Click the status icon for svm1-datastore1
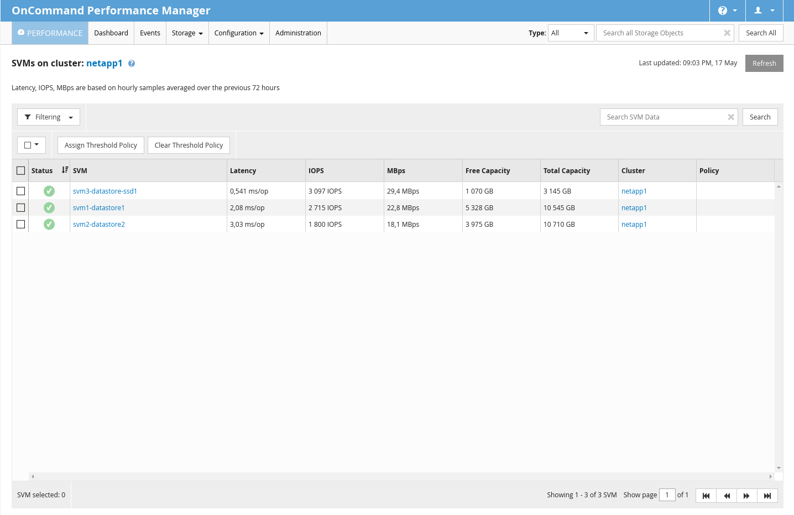Viewport: 794px width, 515px height. pos(49,207)
